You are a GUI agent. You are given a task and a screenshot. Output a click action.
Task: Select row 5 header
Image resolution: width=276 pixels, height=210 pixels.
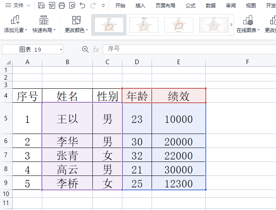pos(6,118)
